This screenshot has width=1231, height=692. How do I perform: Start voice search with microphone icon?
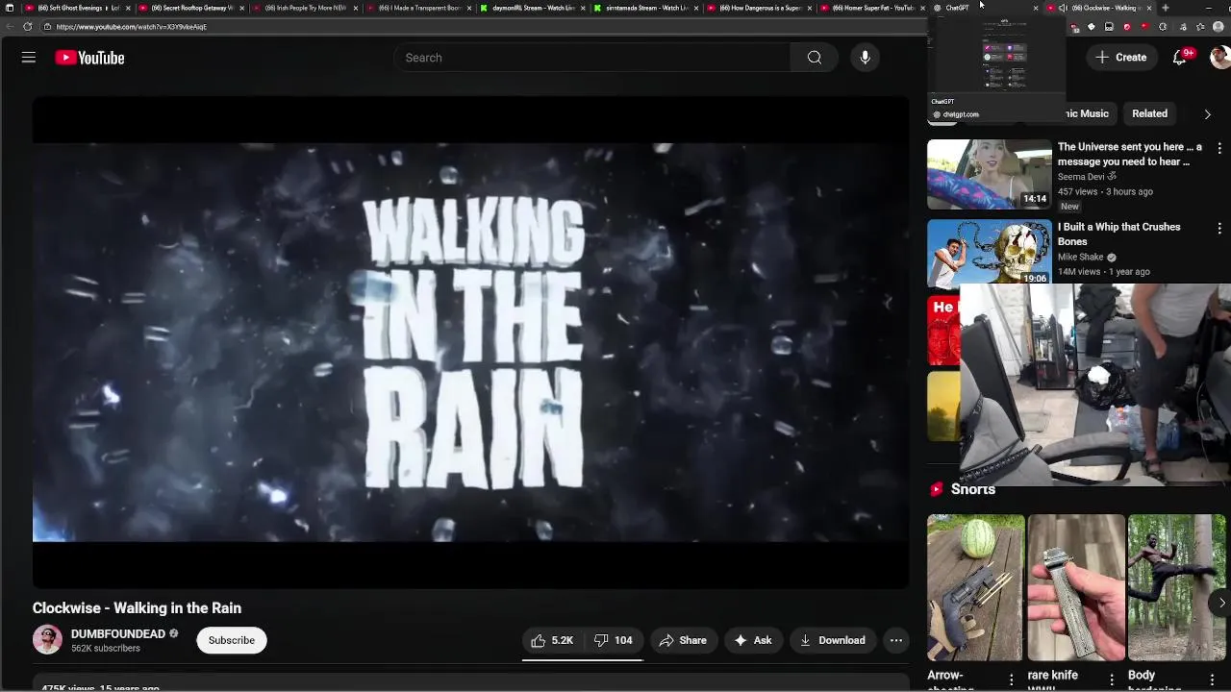[x=865, y=58]
